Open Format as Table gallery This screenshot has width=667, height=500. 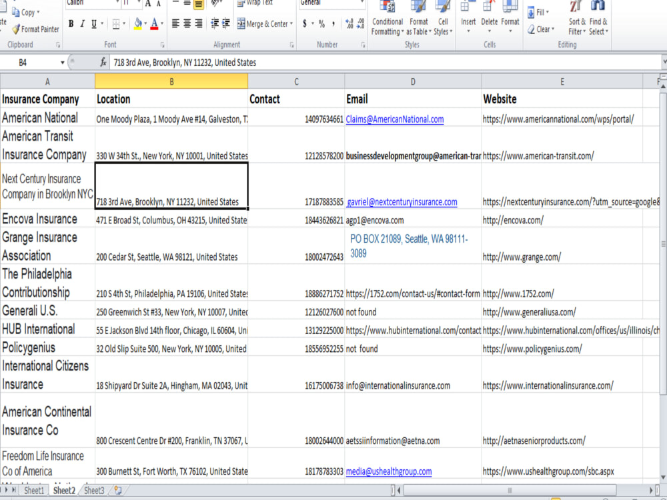point(419,18)
